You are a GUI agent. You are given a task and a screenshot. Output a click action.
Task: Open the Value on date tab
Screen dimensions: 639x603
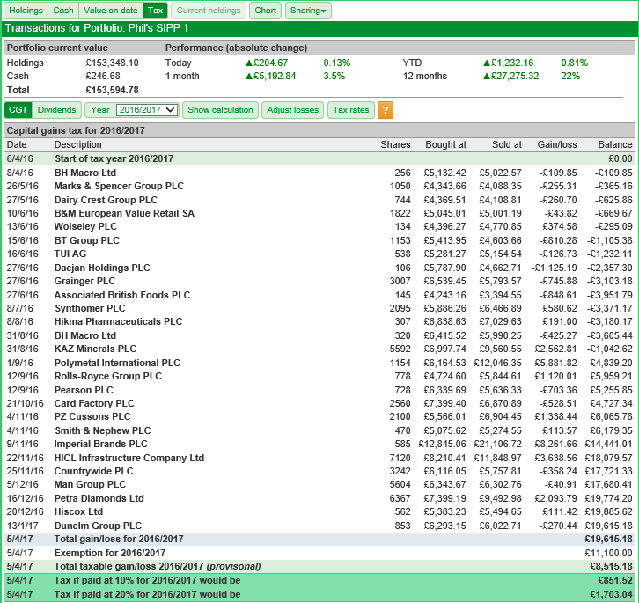110,11
